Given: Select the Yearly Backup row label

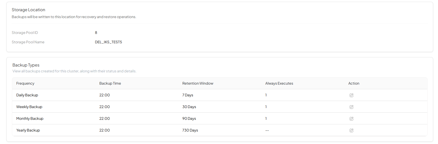Looking at the screenshot, I should (x=28, y=130).
